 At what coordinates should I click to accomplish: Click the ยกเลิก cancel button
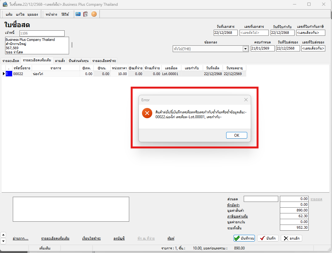pyautogui.click(x=291, y=238)
